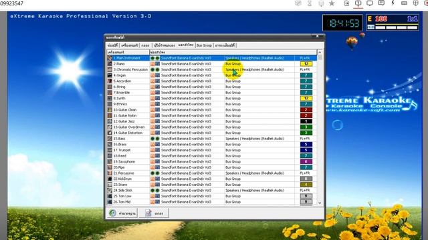Click the lightning bolt icon in top toolbar
428x240 pixels.
tap(393, 3)
